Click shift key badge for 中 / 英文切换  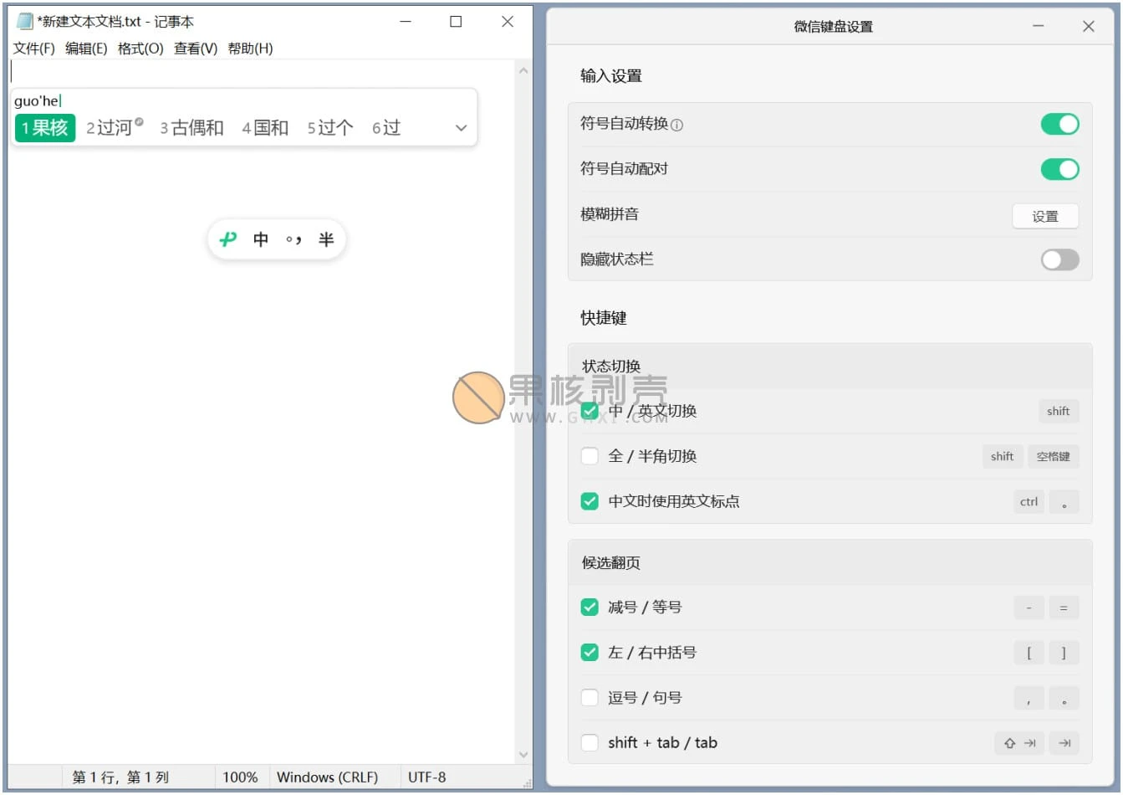(1058, 411)
